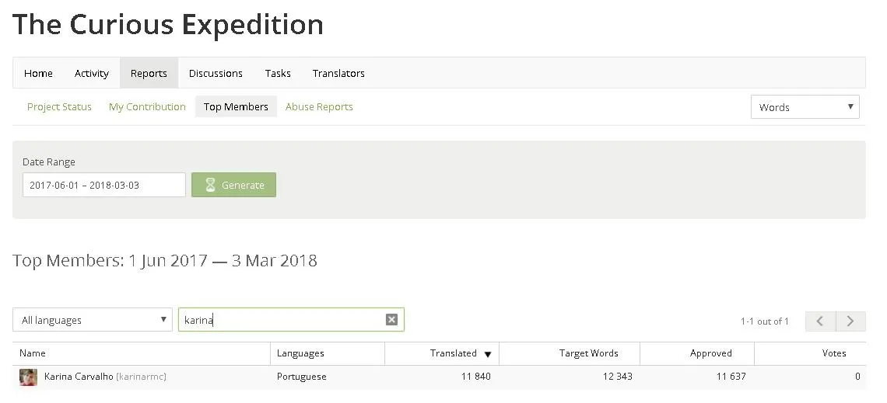Expand the All languages filter dropdown
Screen dimensions: 887x403
pos(93,319)
